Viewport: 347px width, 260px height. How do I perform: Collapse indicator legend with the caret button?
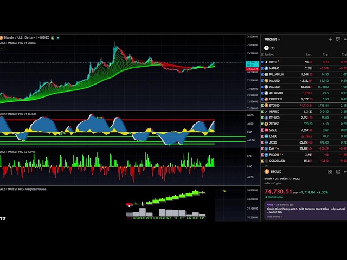pyautogui.click(x=2, y=48)
